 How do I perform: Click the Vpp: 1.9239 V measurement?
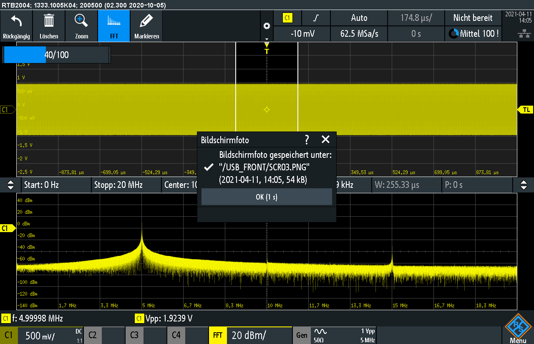164,319
